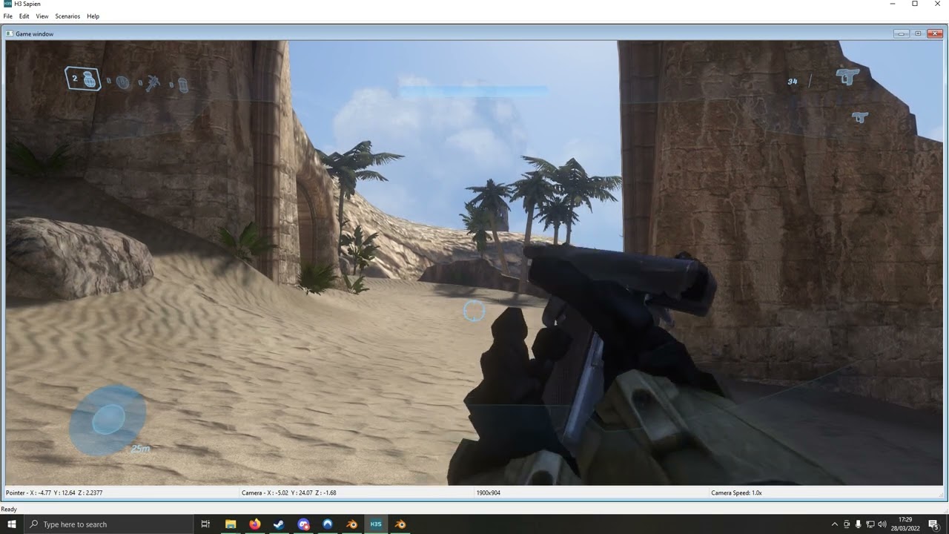Click the firebomb grenade HUD icon
The width and height of the screenshot is (949, 534).
[x=182, y=85]
